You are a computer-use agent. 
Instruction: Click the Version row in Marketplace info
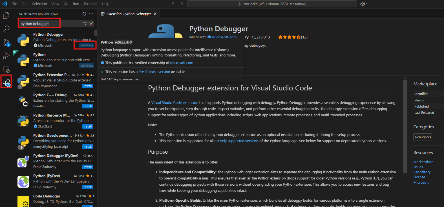[428, 100]
